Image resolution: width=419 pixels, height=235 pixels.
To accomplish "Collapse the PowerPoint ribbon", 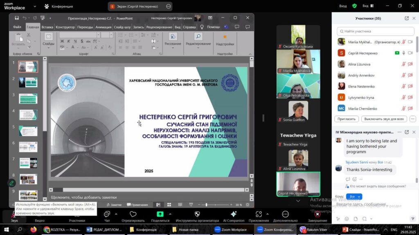I will 250,54.
